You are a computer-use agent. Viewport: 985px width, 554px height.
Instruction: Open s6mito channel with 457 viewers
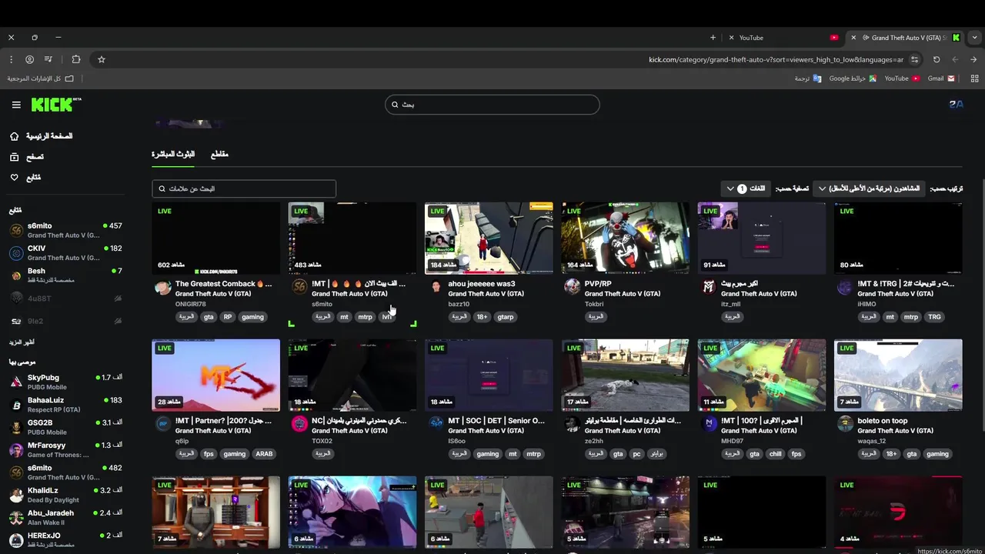click(65, 230)
